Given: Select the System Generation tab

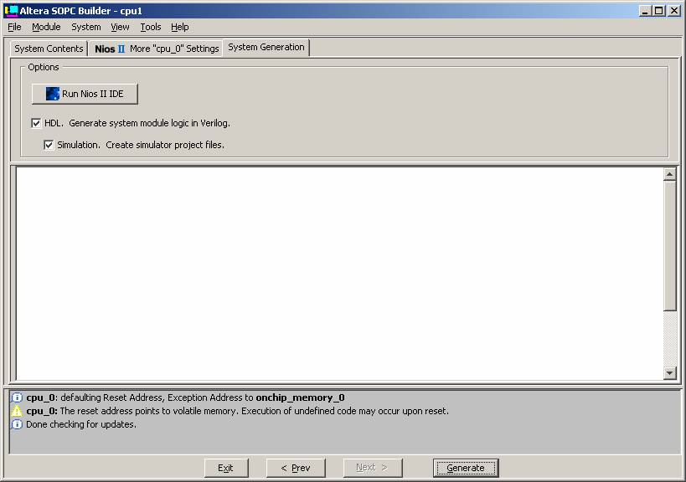Looking at the screenshot, I should pos(266,48).
